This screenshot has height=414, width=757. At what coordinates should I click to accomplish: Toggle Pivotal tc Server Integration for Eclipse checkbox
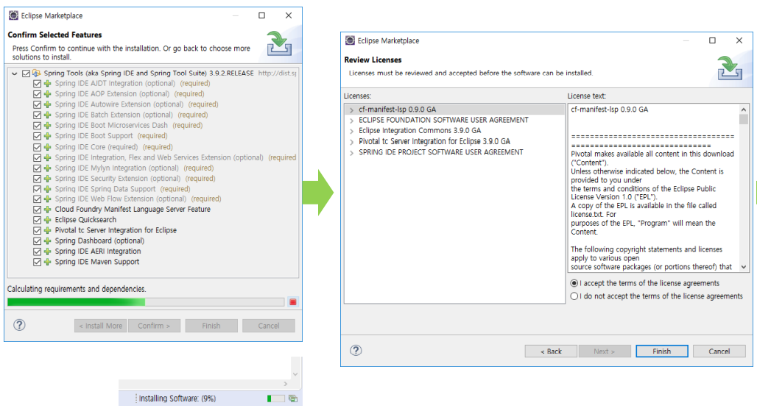point(37,230)
